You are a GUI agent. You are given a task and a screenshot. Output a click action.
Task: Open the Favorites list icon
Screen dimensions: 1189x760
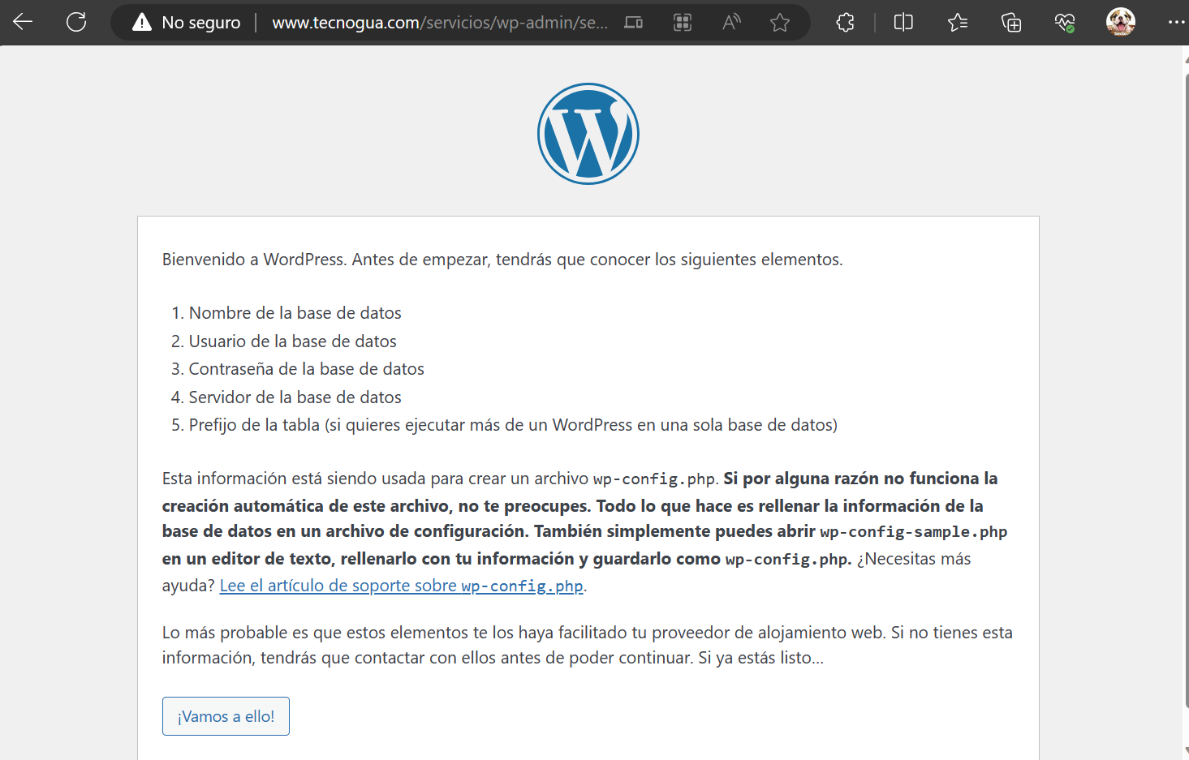coord(958,23)
